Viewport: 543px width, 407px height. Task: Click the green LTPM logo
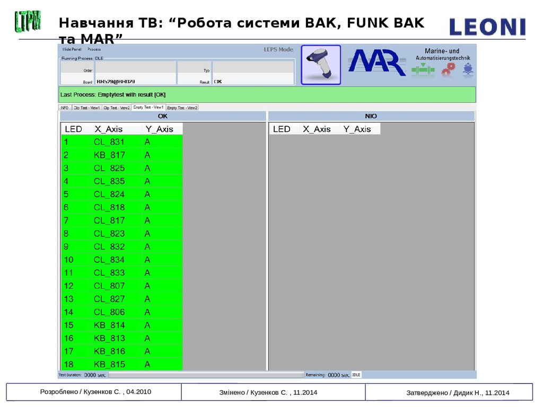[x=27, y=21]
